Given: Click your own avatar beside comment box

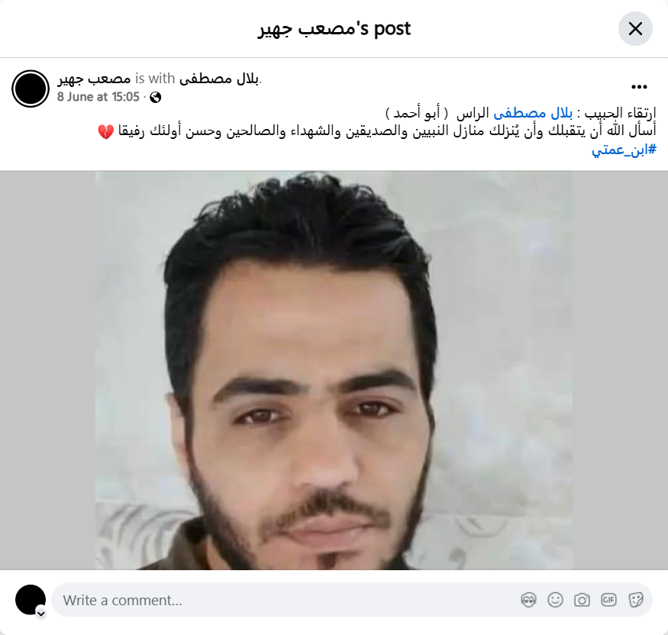Looking at the screenshot, I should tap(31, 600).
